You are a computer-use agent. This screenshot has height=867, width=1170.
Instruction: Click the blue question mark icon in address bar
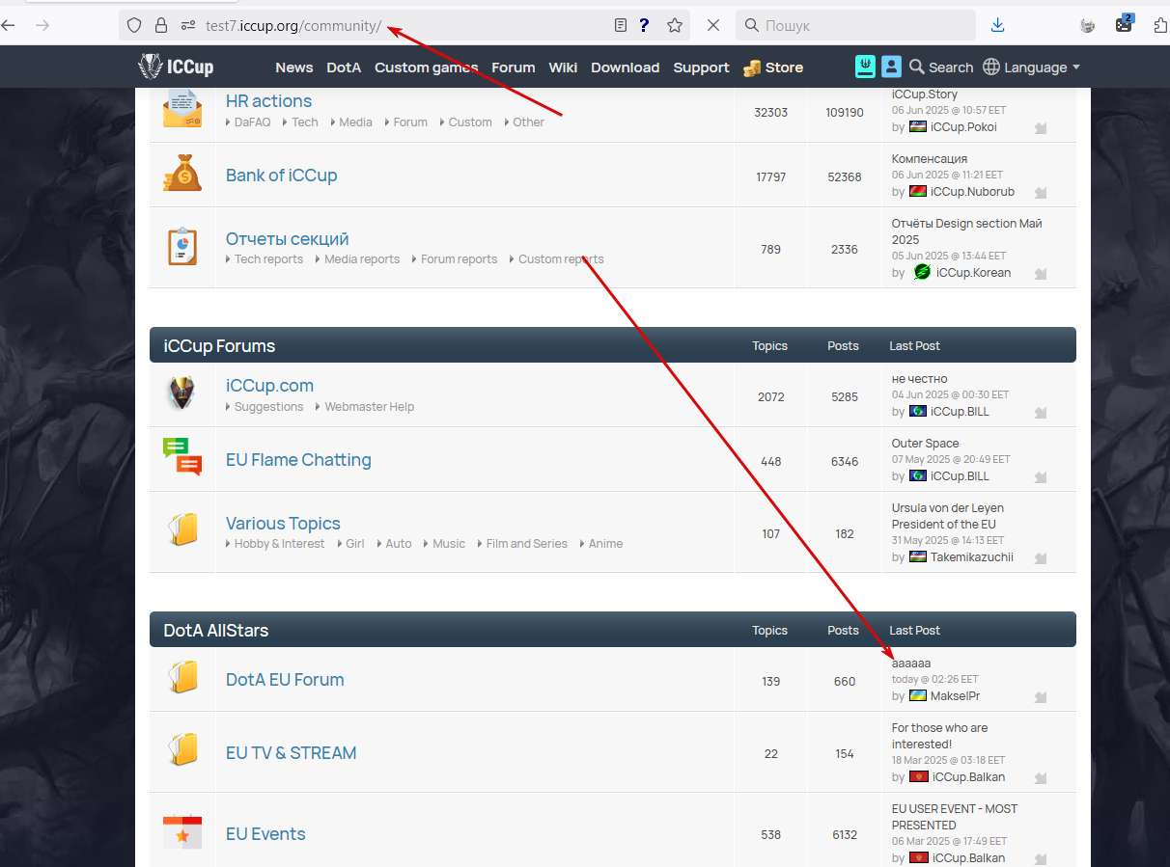(x=644, y=25)
